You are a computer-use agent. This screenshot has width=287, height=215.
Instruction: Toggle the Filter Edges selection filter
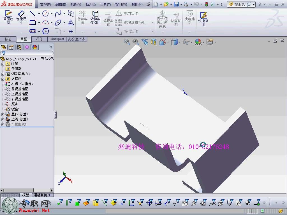point(69,203)
